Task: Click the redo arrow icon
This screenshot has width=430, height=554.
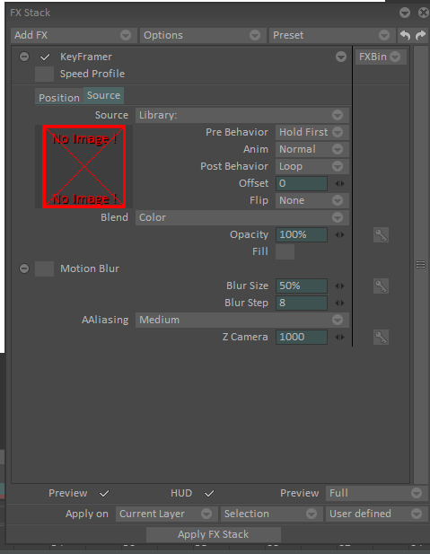Action: coord(420,35)
